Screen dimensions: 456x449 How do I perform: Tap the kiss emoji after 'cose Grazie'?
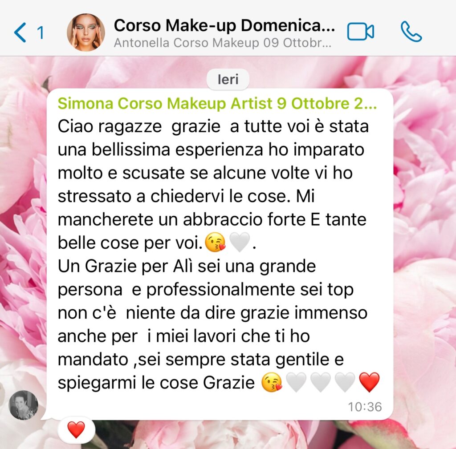click(x=272, y=382)
